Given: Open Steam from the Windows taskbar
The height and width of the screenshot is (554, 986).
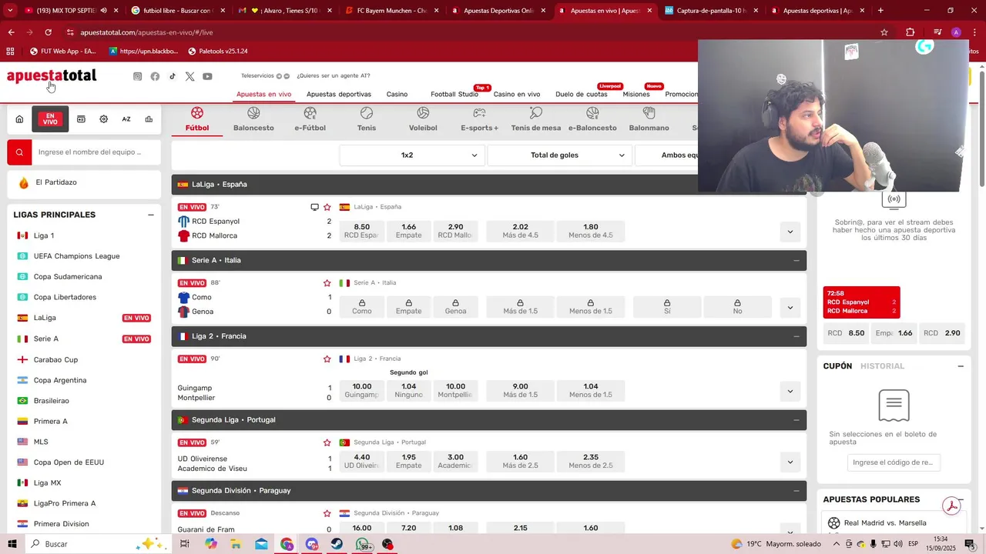Looking at the screenshot, I should point(337,544).
